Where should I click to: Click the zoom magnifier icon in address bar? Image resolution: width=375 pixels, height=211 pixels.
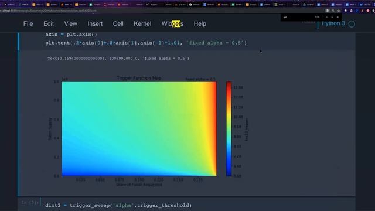(333, 11)
